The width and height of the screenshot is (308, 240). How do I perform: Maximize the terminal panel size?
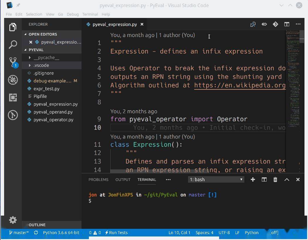[287, 179]
